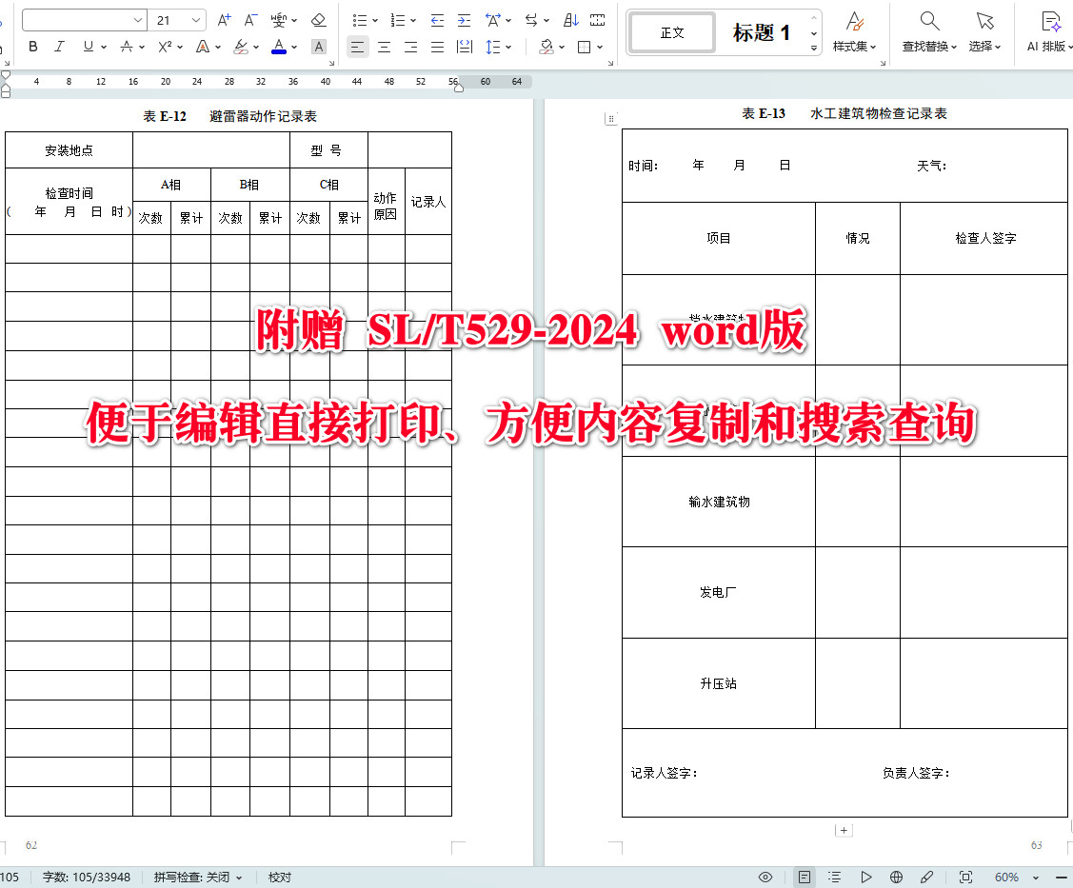1073x888 pixels.
Task: Click the 校对 proofread button
Action: click(279, 877)
